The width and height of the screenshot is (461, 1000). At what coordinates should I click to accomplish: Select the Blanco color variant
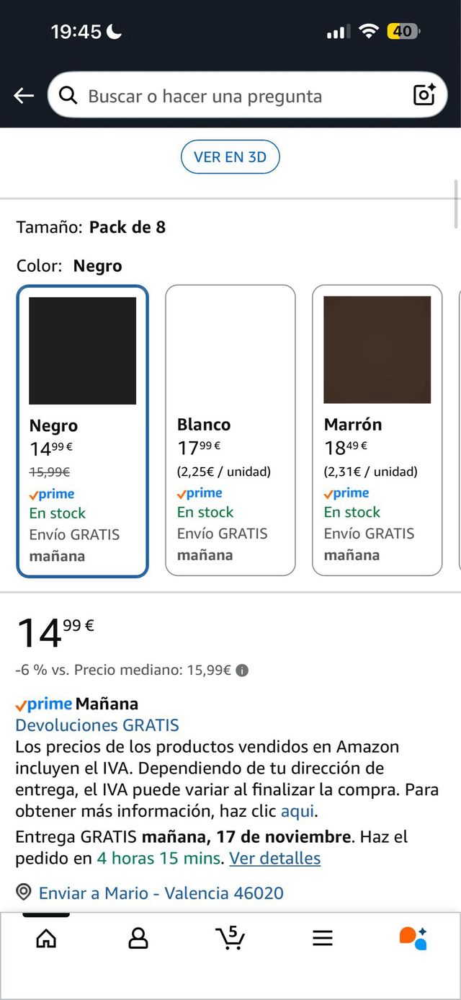tap(230, 429)
